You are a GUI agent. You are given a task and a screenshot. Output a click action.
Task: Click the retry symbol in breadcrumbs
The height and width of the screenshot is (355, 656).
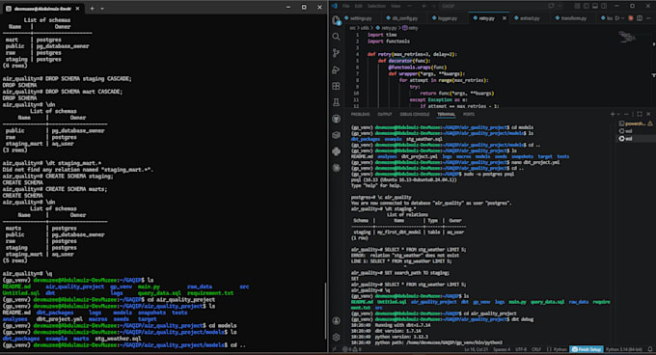pyautogui.click(x=410, y=28)
